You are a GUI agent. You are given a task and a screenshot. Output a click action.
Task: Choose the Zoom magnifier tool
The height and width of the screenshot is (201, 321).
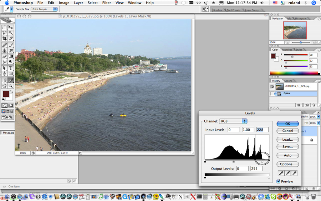pyautogui.click(x=11, y=86)
